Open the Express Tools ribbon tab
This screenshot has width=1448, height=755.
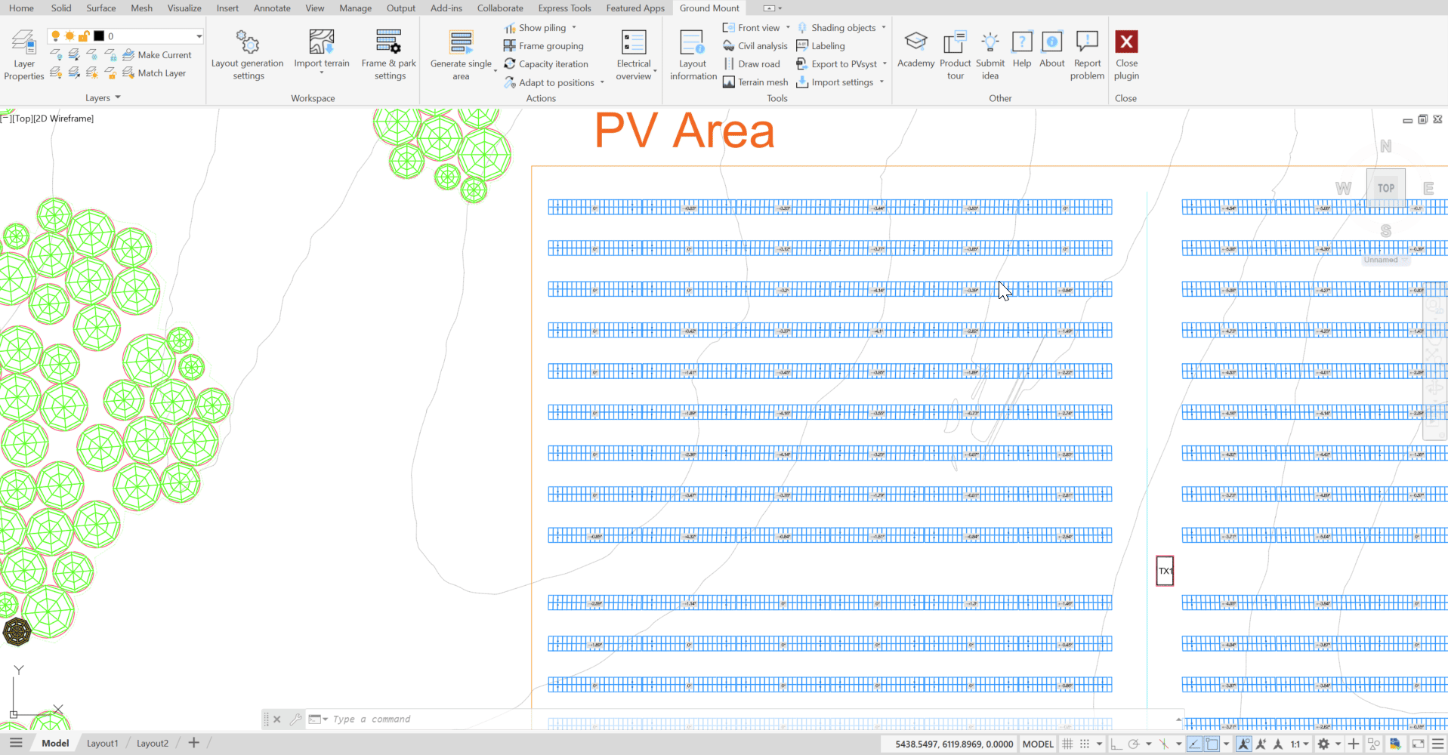pyautogui.click(x=564, y=8)
